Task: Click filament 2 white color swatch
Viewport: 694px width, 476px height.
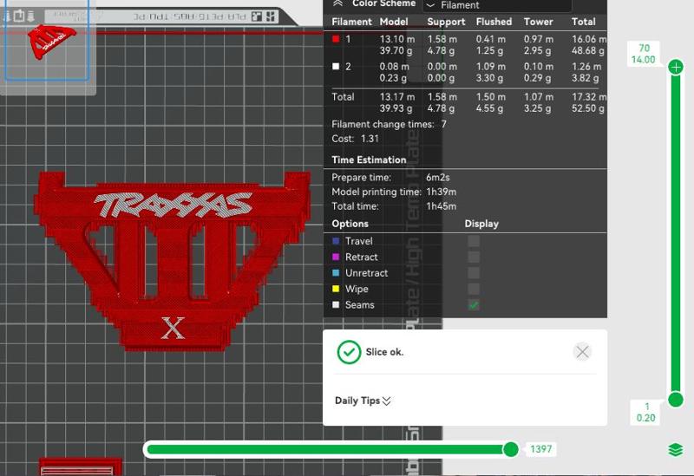Action: tap(336, 67)
